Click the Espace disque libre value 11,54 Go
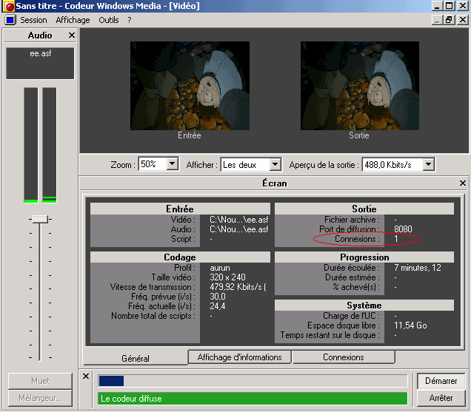The image size is (471, 412). point(410,325)
